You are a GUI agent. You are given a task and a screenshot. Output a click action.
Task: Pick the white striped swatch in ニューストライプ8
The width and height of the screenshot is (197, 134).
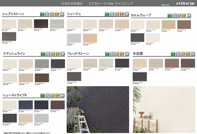[x=10, y=105]
